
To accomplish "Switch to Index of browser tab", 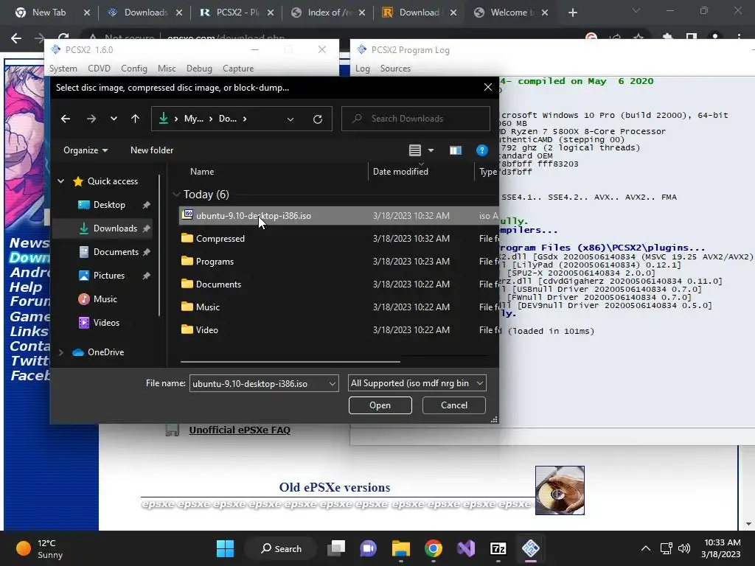I will (330, 13).
